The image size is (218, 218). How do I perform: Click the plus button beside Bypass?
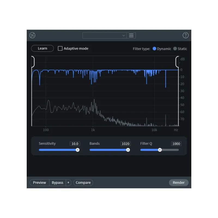coord(68,183)
